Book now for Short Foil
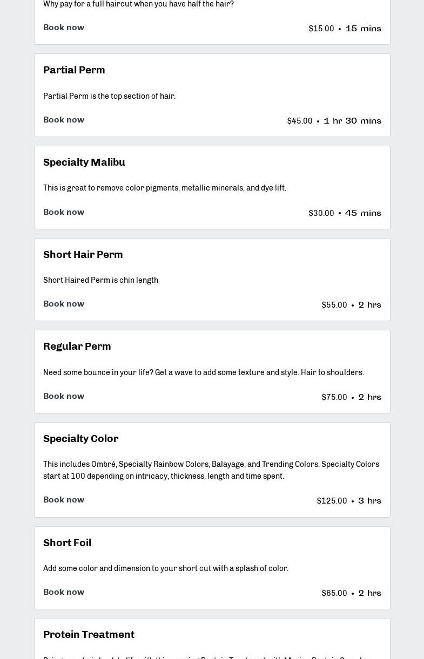This screenshot has height=659, width=424. pyautogui.click(x=64, y=592)
